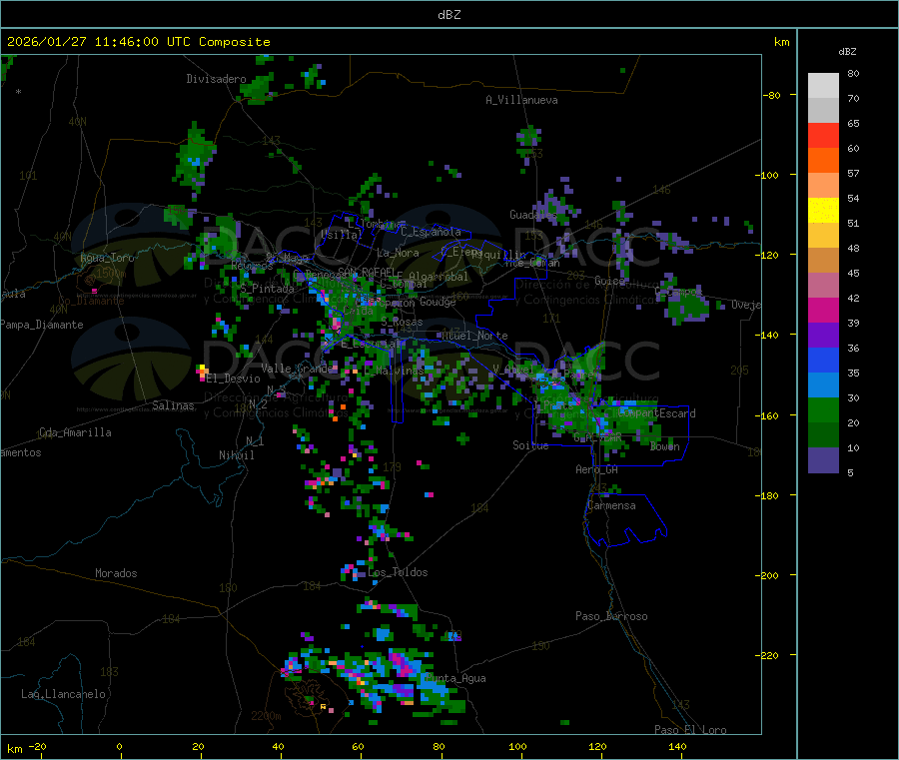The width and height of the screenshot is (899, 760).
Task: Click the yellow echo cell near El_Desvio
Action: click(x=202, y=369)
